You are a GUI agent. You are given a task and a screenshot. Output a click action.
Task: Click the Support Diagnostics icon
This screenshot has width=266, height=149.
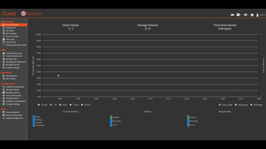click(4, 118)
